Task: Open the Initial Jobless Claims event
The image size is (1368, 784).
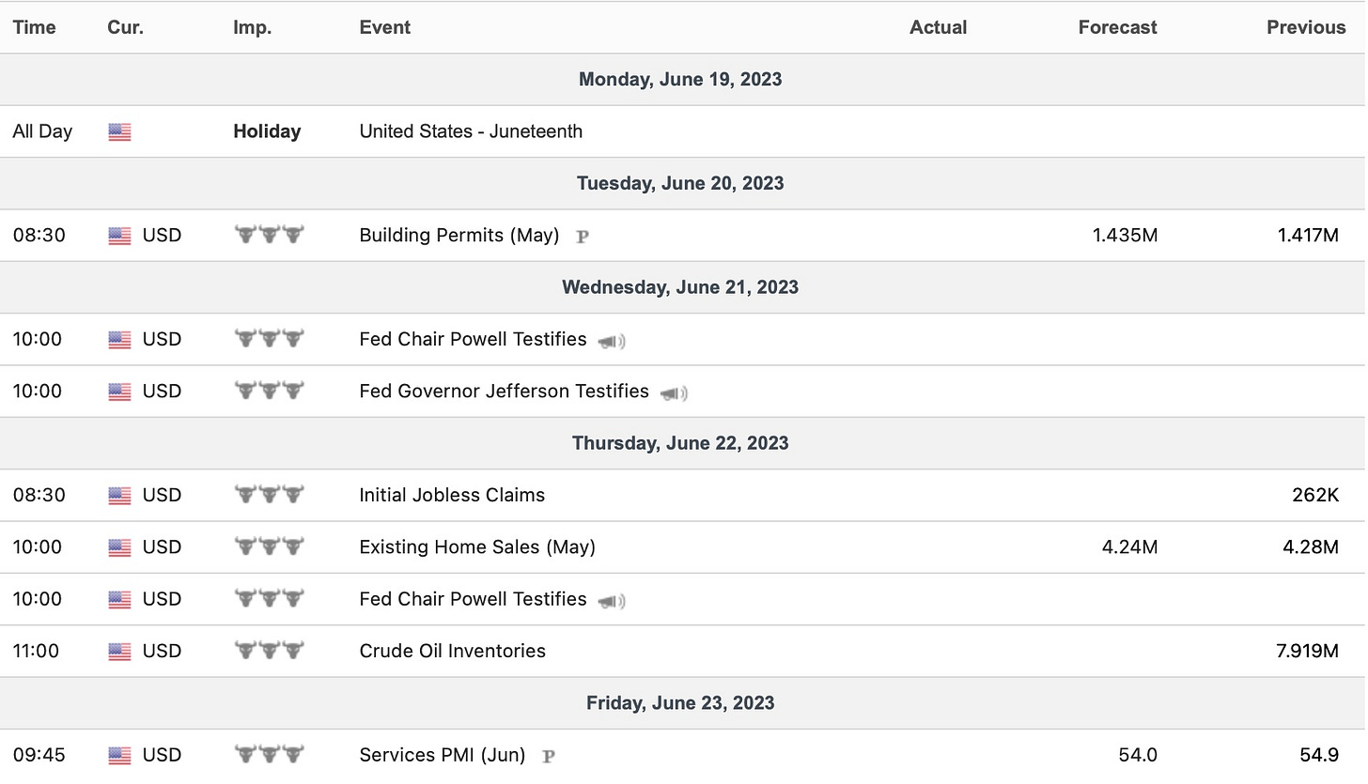Action: (452, 495)
